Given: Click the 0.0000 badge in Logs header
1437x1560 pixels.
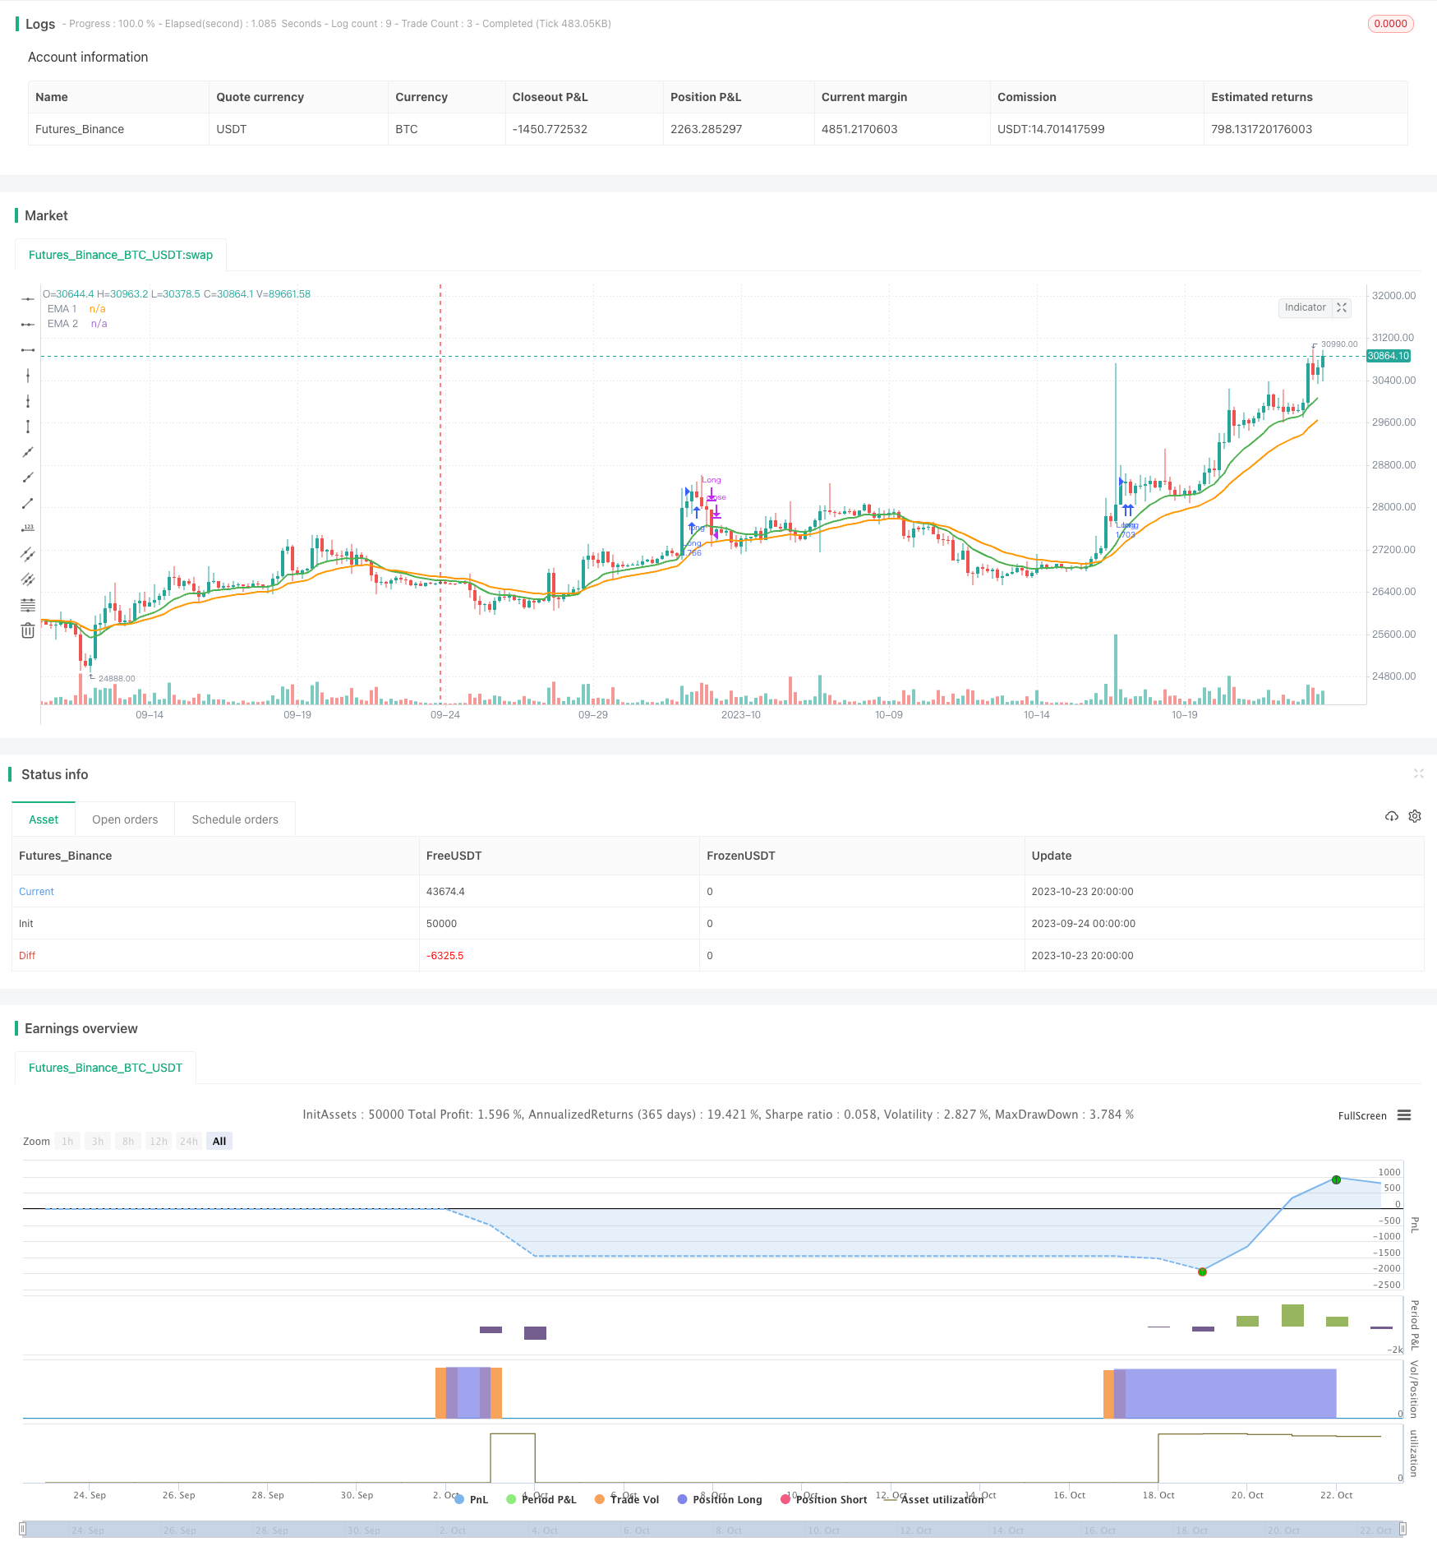Looking at the screenshot, I should click(x=1390, y=24).
